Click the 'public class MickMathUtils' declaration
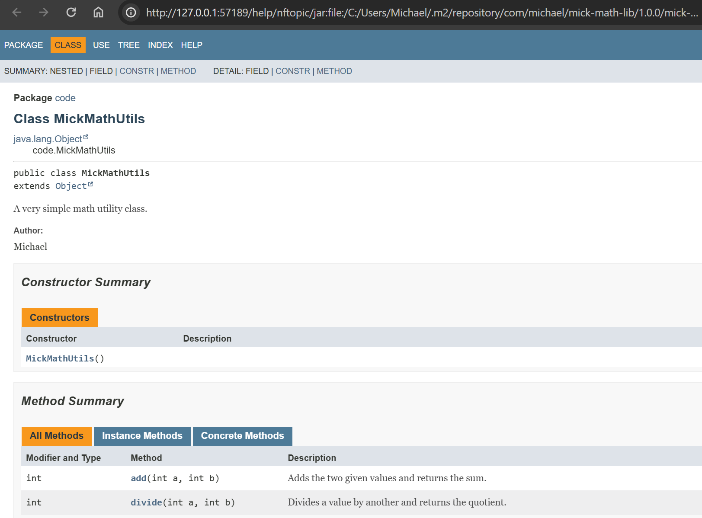The image size is (702, 518). pyautogui.click(x=82, y=173)
